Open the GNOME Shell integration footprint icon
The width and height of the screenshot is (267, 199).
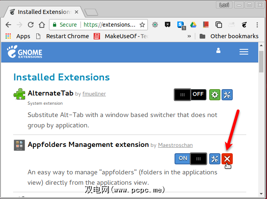pyautogui.click(x=244, y=25)
